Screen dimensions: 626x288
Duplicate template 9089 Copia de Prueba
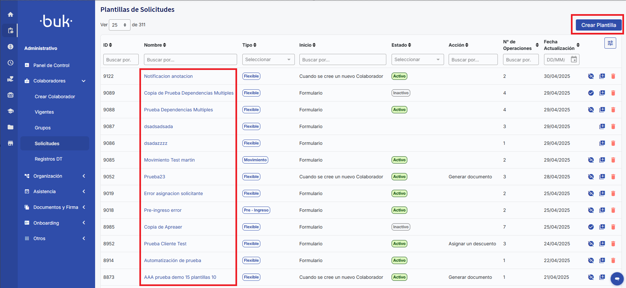[x=602, y=93]
